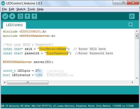The width and height of the screenshot is (140, 109).
Task: Open the File menu
Action: coord(4,9)
